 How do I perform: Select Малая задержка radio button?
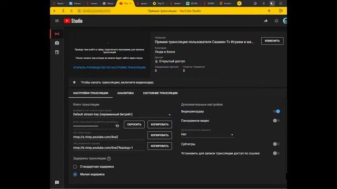(x=75, y=174)
